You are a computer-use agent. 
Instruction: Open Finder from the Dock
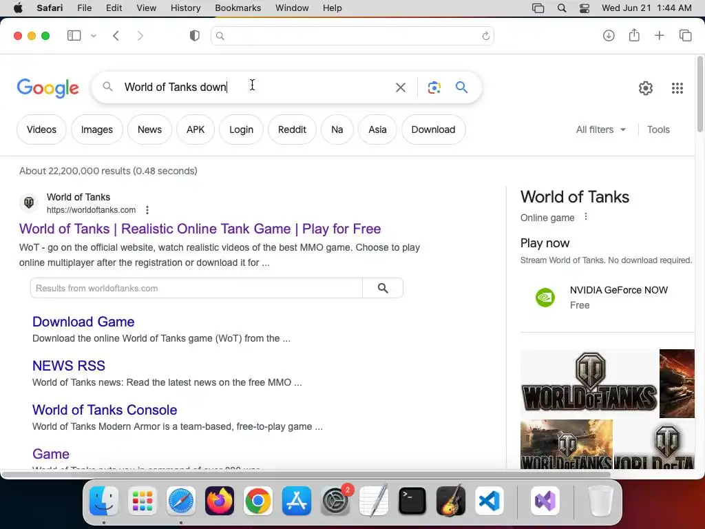click(x=104, y=501)
